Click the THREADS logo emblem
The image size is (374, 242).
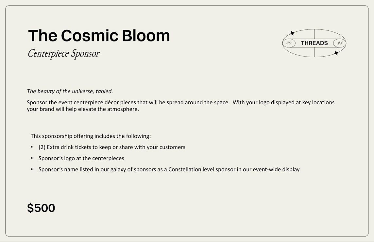(314, 43)
